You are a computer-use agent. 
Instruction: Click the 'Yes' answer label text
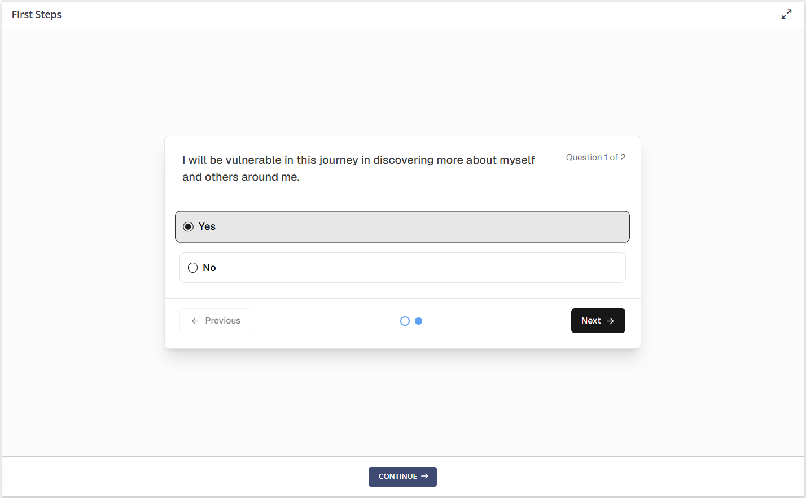tap(207, 226)
